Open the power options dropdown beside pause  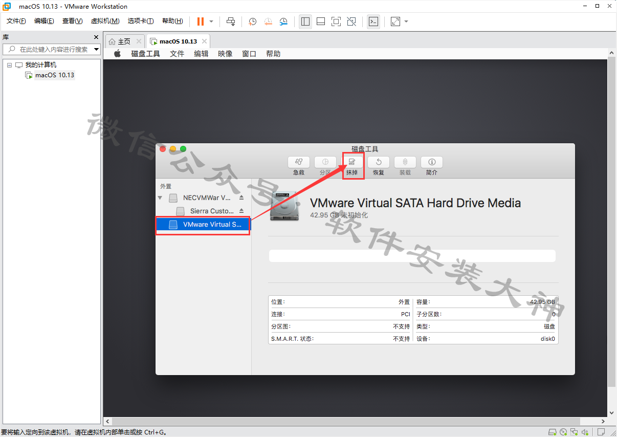click(211, 21)
